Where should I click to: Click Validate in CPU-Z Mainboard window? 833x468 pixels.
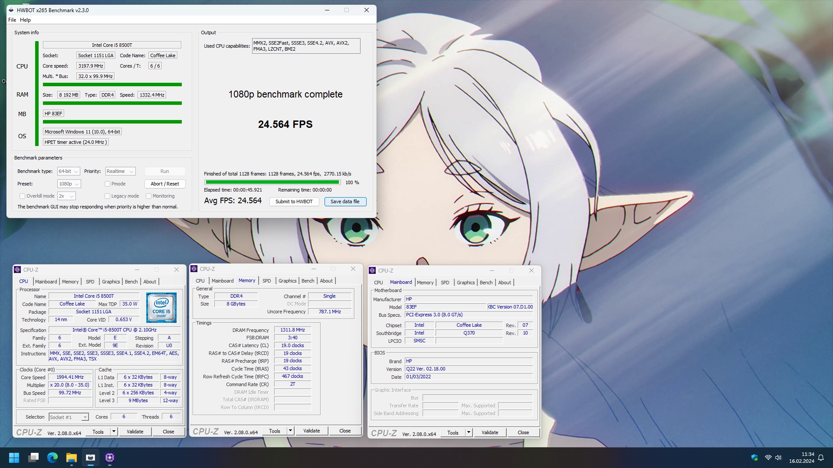490,432
